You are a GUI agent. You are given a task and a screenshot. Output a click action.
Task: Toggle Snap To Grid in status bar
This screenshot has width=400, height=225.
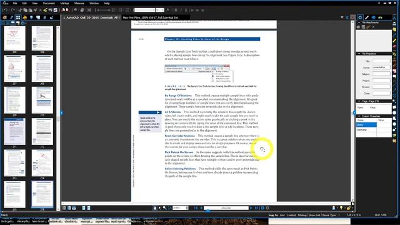[282, 215]
